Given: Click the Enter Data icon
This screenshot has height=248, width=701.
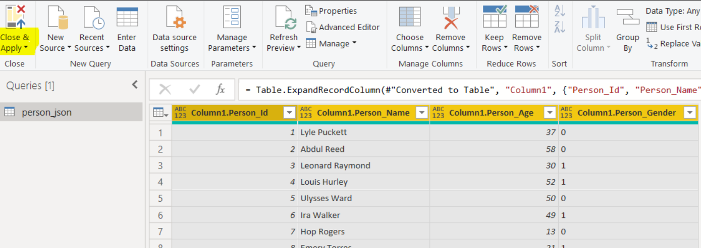Looking at the screenshot, I should (127, 17).
